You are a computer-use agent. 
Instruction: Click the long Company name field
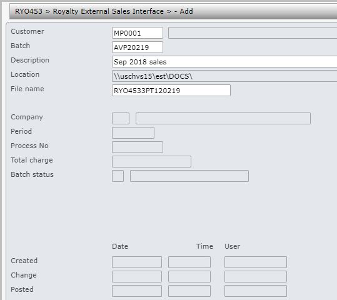[x=223, y=118]
